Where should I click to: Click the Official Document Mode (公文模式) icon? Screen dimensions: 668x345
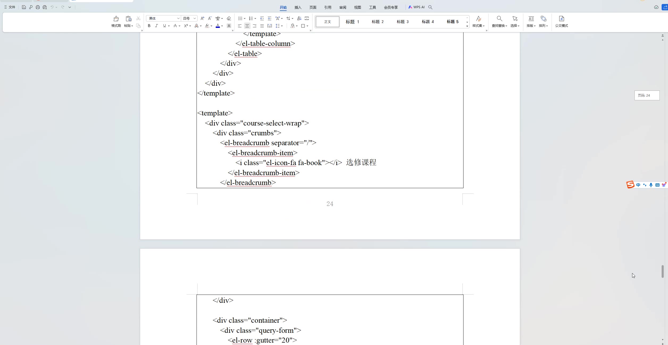(x=561, y=19)
